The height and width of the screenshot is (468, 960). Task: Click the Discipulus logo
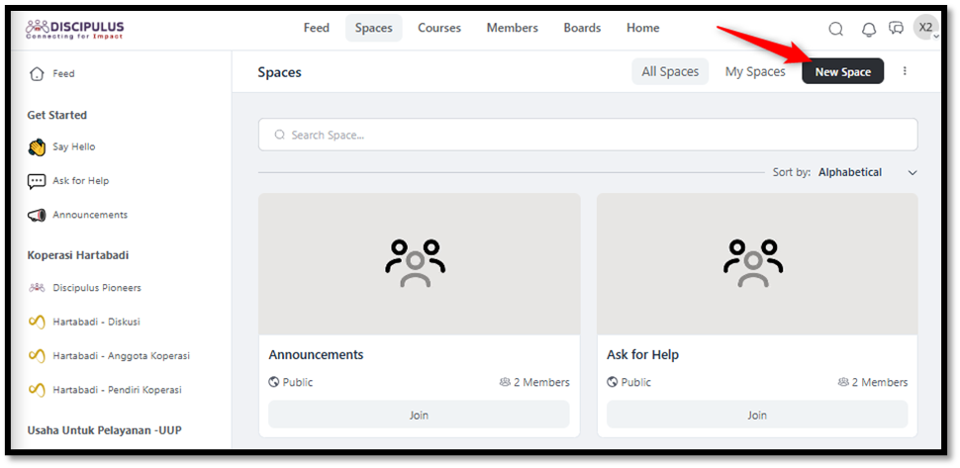click(75, 29)
